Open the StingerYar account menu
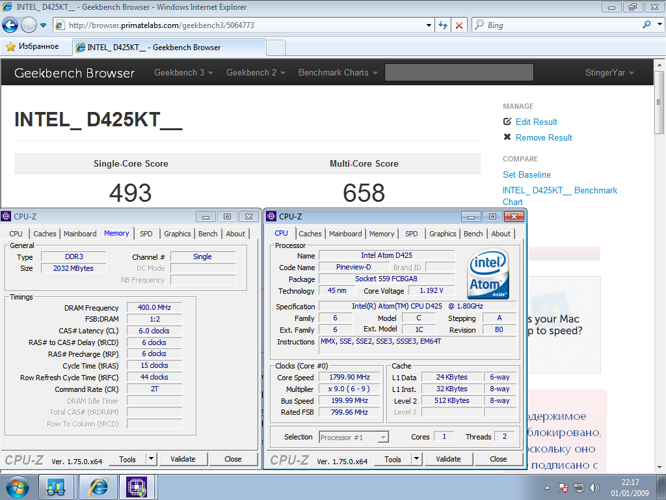 (609, 73)
